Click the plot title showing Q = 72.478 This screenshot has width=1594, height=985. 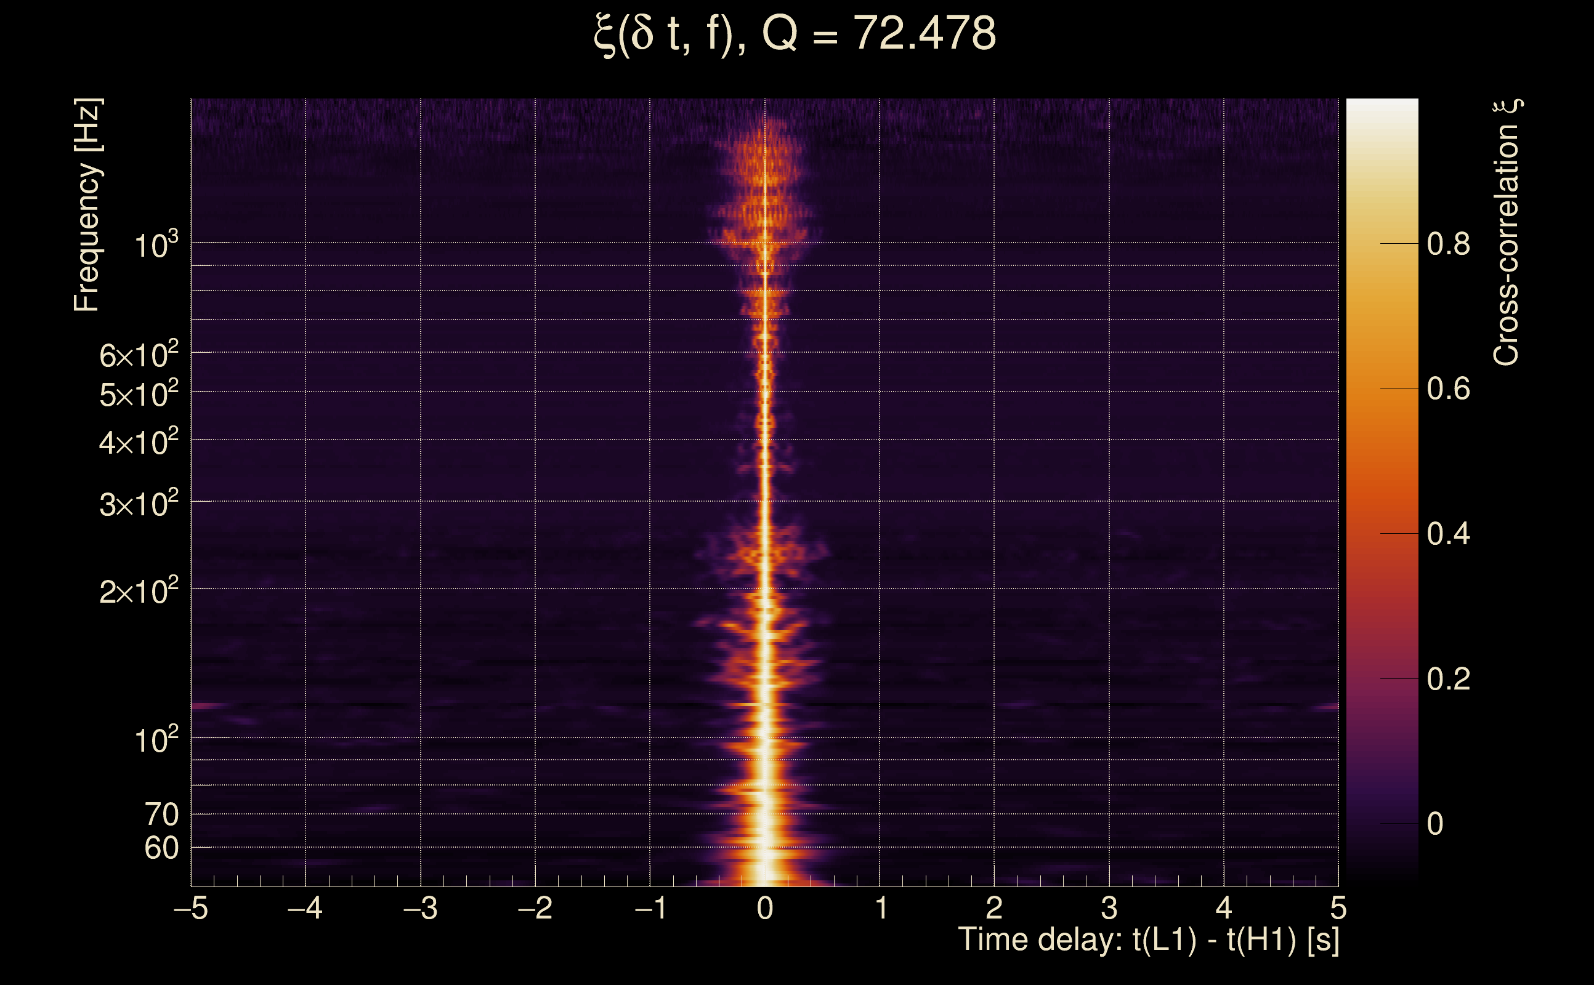795,34
